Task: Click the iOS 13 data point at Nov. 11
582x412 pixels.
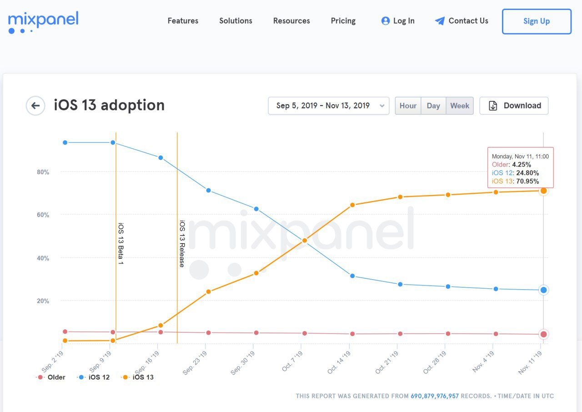Action: tap(543, 191)
